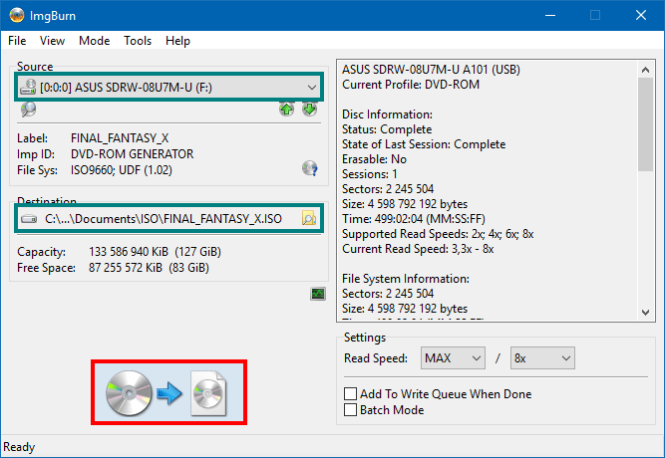Click the Ready status bar text
665x458 pixels.
click(19, 447)
